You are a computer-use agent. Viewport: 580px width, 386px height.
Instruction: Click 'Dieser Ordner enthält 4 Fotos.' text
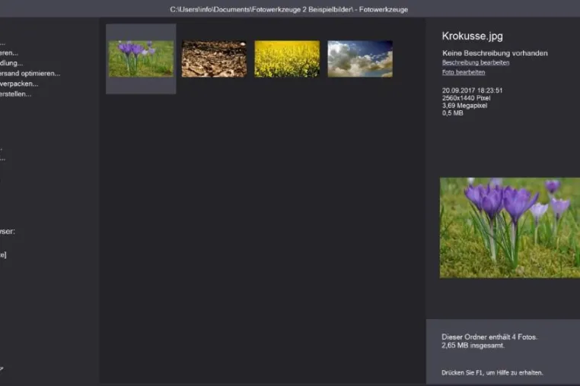tap(489, 337)
